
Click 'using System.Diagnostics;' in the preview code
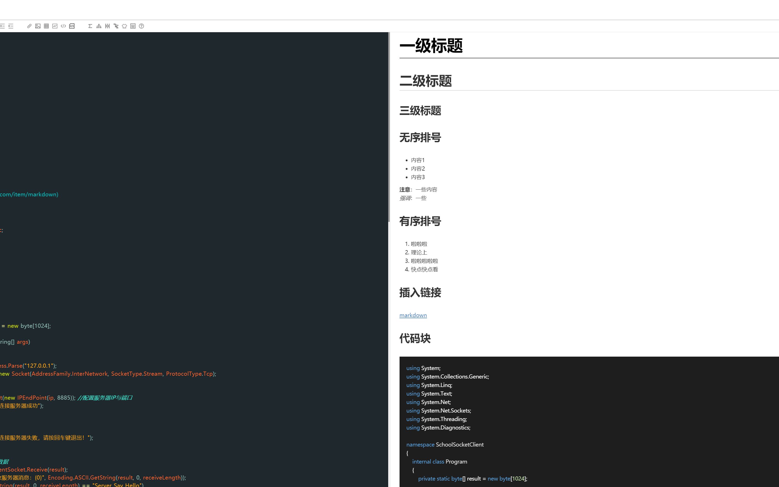click(438, 428)
